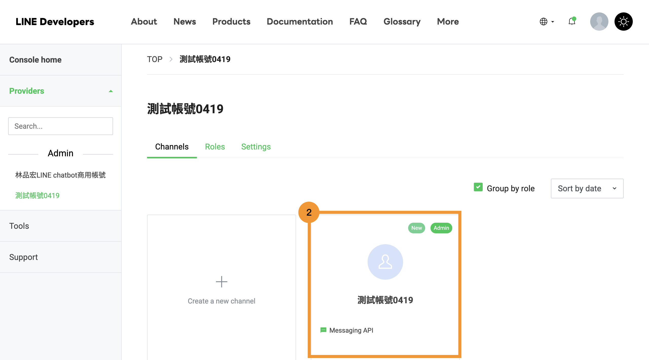The width and height of the screenshot is (649, 360).
Task: Switch to the Roles tab
Action: [215, 147]
